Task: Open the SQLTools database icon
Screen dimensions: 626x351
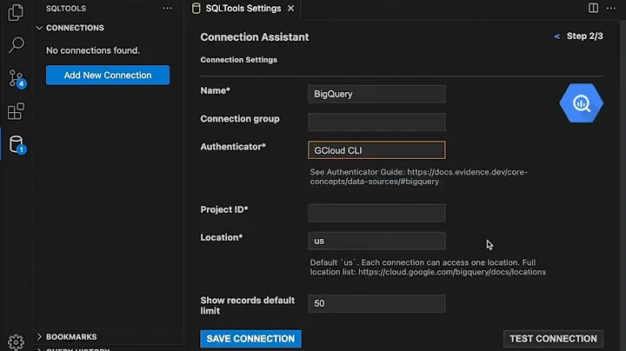Action: (x=17, y=144)
